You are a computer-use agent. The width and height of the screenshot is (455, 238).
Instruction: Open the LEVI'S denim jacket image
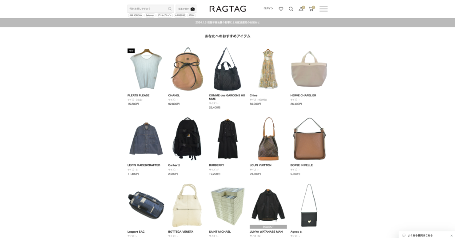point(146,139)
